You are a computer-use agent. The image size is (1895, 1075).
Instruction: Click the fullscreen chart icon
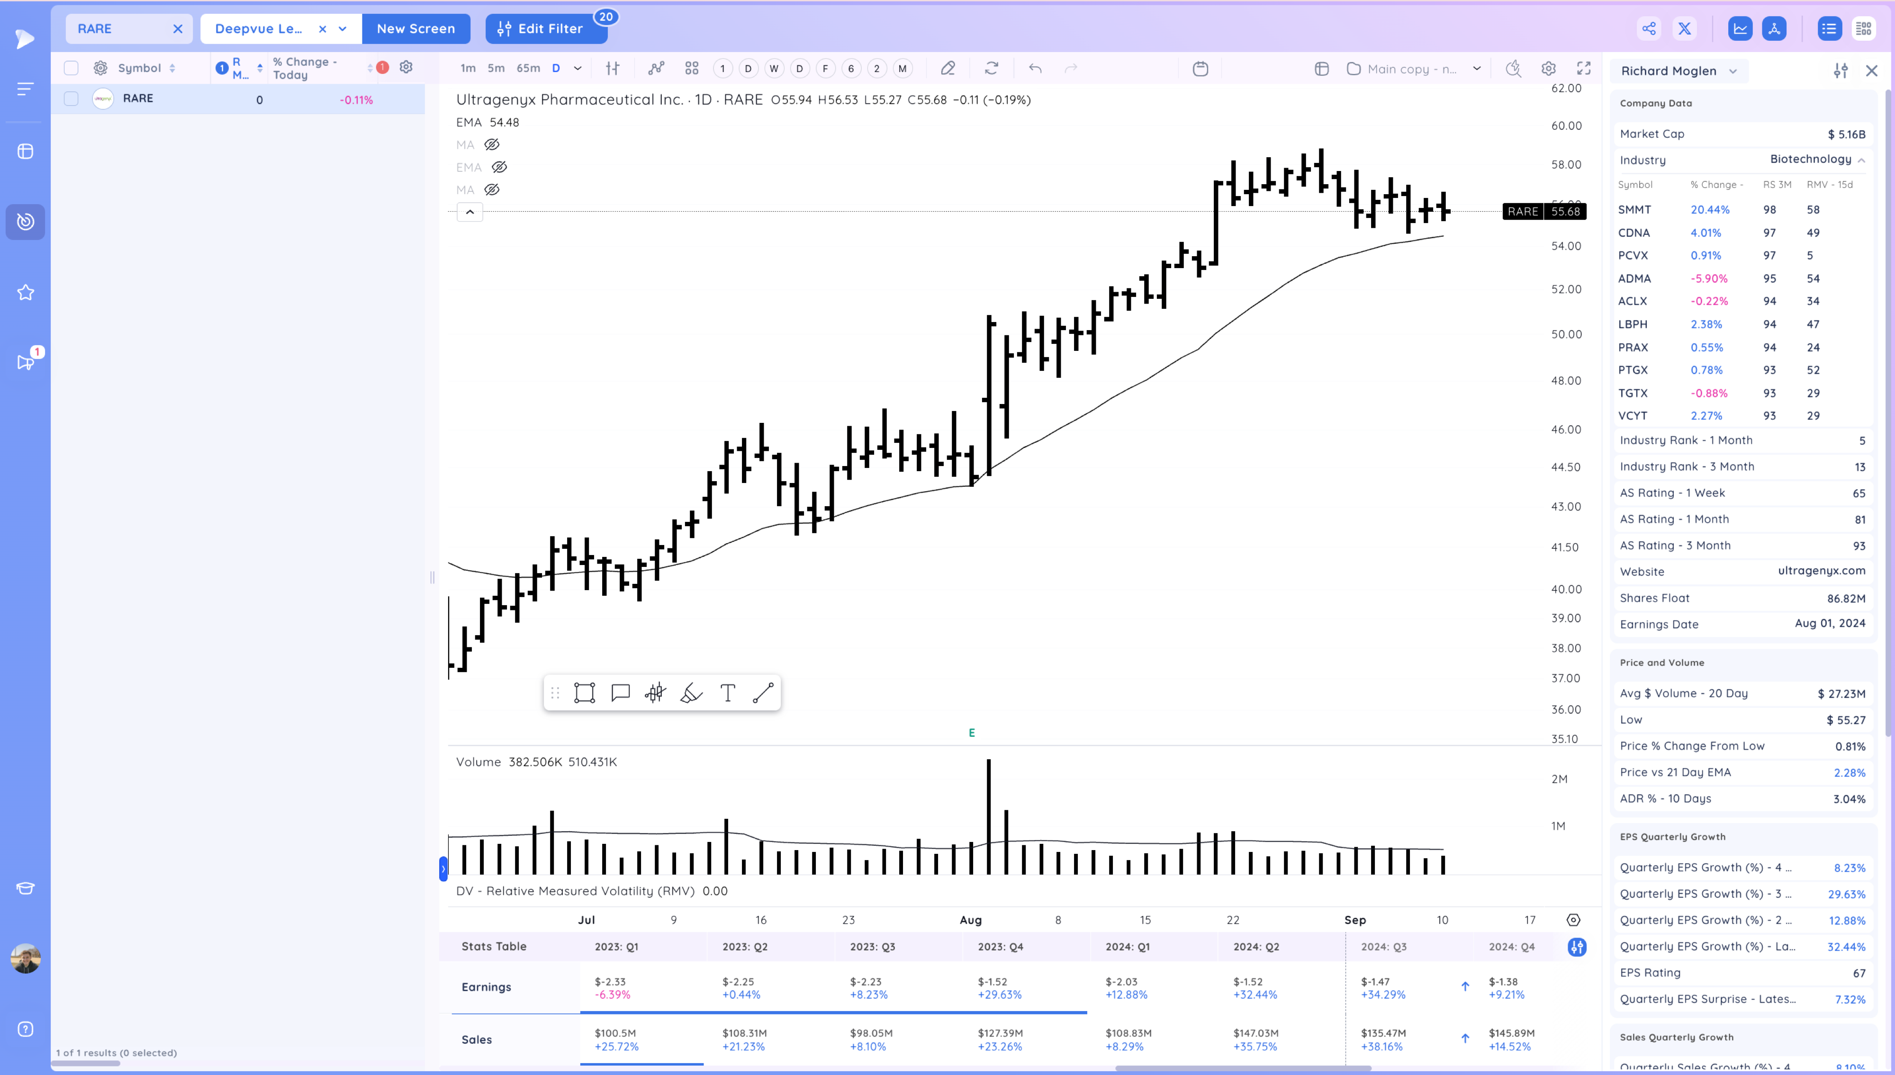pos(1583,69)
